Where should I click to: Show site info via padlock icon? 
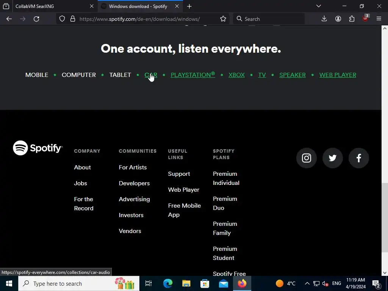pos(72,19)
